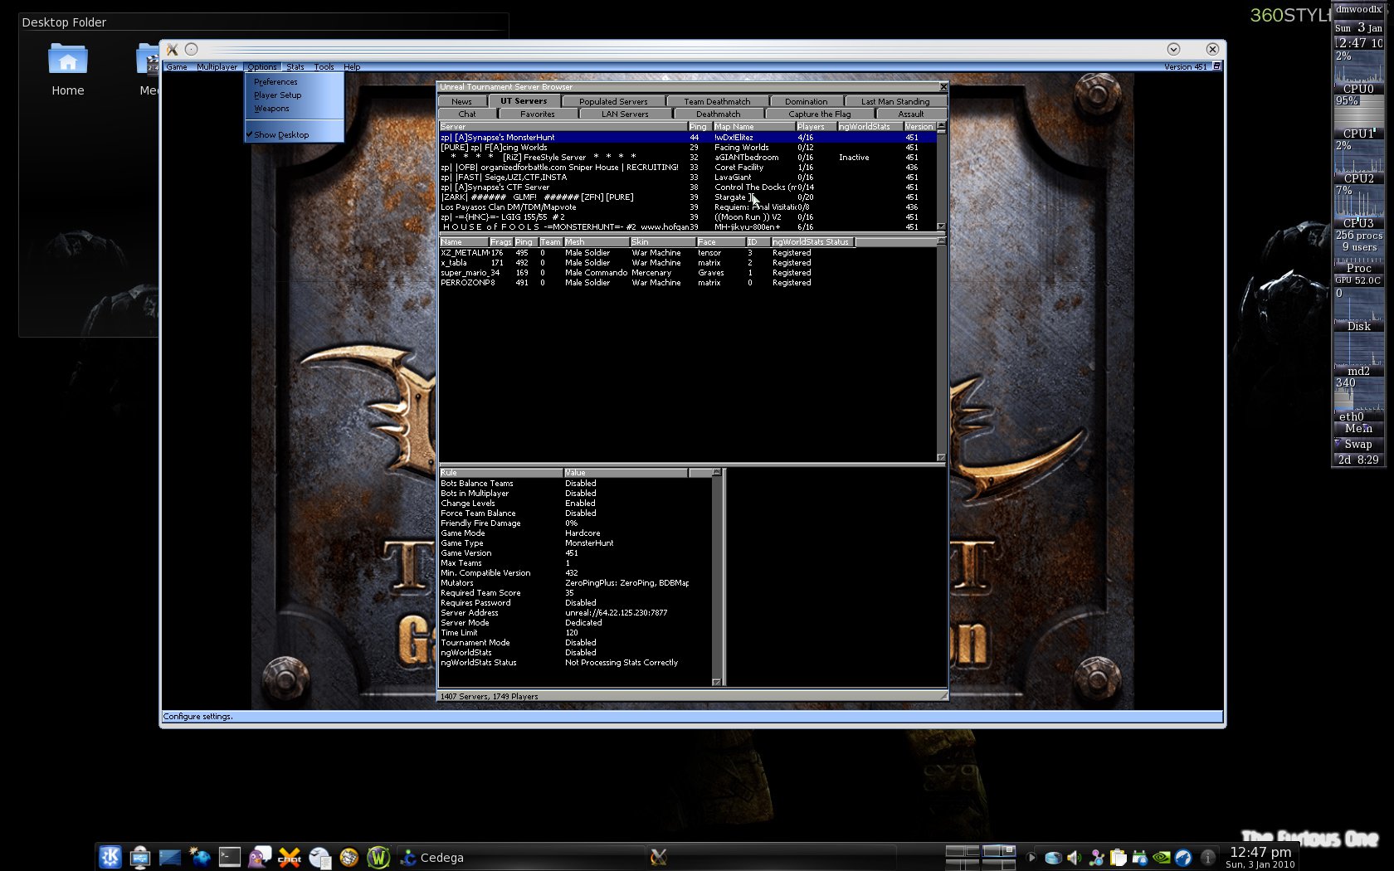Launch the terminal from the taskbar

coord(230,857)
